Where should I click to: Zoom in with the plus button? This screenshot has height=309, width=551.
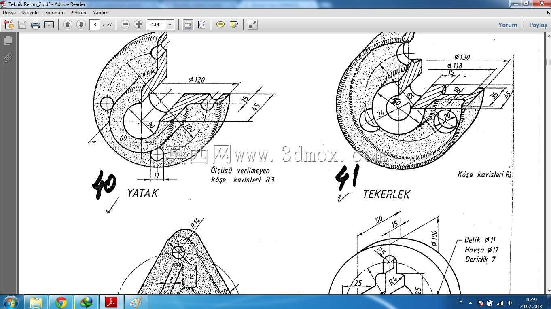(139, 25)
